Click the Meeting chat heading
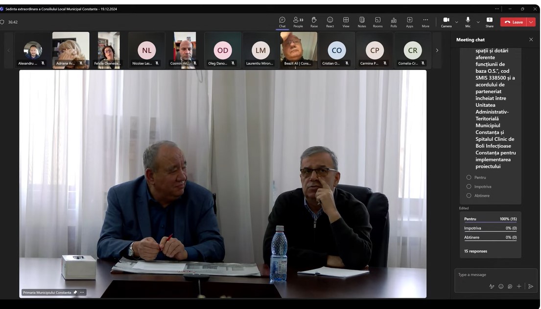 (x=470, y=40)
